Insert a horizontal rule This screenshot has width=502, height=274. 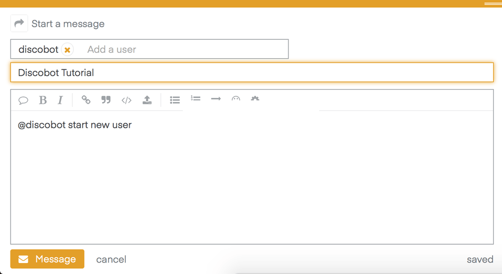[x=216, y=99]
